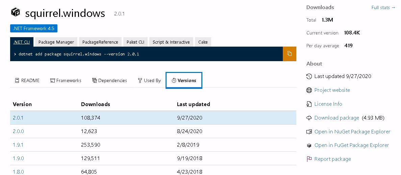Open in FuGet Package Explorer link
Image resolution: width=401 pixels, height=175 pixels.
(x=352, y=145)
